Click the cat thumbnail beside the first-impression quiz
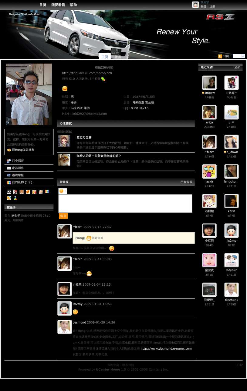 point(64,160)
